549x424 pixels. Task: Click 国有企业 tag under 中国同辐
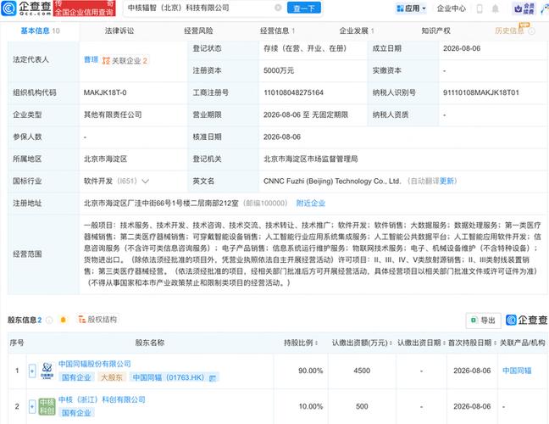(76, 377)
